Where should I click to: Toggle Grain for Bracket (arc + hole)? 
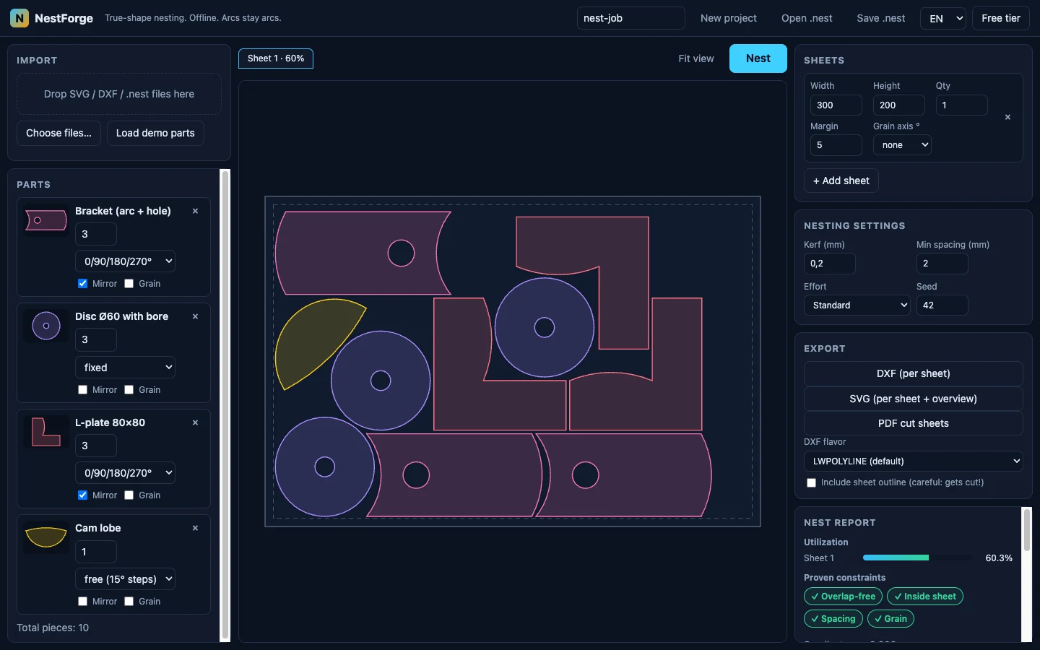click(129, 284)
